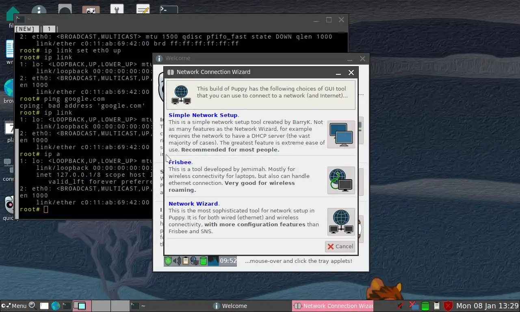The width and height of the screenshot is (520, 312).
Task: Click the red firewall shield tray icon
Action: tap(448, 306)
